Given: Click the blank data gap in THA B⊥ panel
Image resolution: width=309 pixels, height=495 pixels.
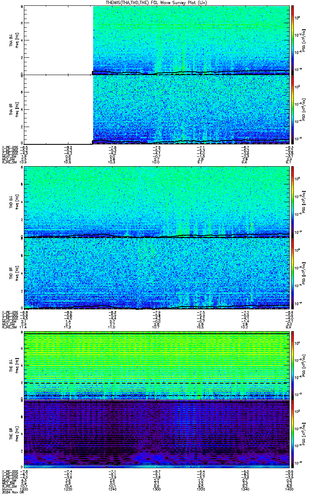Looking at the screenshot, I should tap(59, 40).
